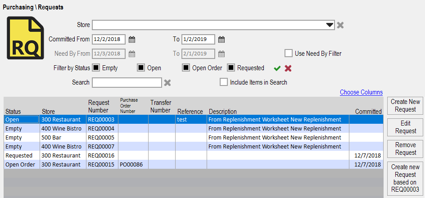Viewport: 425px width, 198px height.
Task: Click the Committed From date field
Action: (x=109, y=39)
